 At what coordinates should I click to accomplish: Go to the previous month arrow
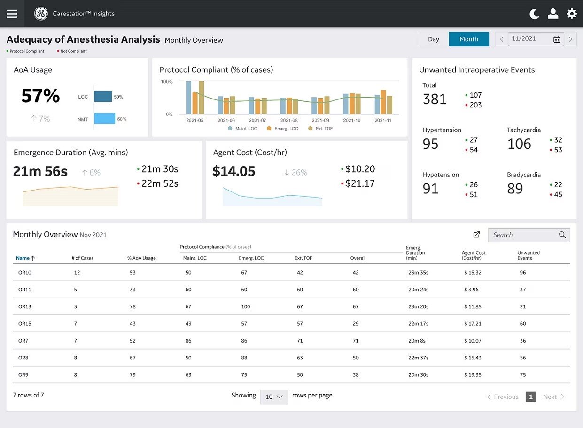click(x=502, y=39)
